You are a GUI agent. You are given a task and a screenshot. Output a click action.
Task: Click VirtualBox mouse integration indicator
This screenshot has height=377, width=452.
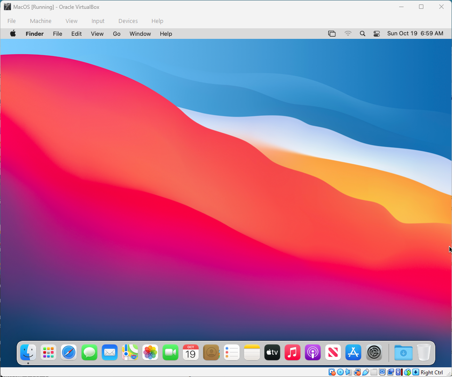407,372
